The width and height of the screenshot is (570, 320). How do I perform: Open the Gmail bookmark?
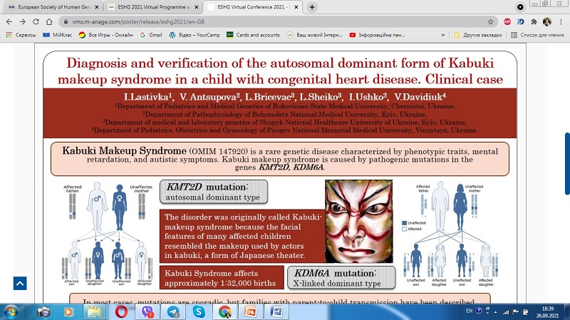(150, 34)
